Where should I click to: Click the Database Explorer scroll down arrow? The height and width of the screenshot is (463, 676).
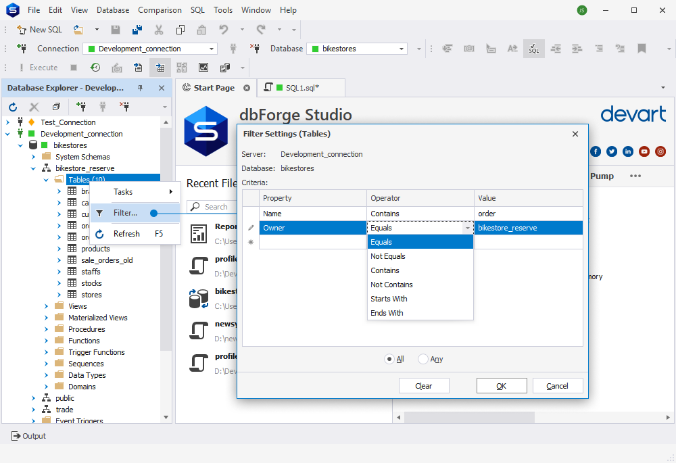[x=166, y=417]
